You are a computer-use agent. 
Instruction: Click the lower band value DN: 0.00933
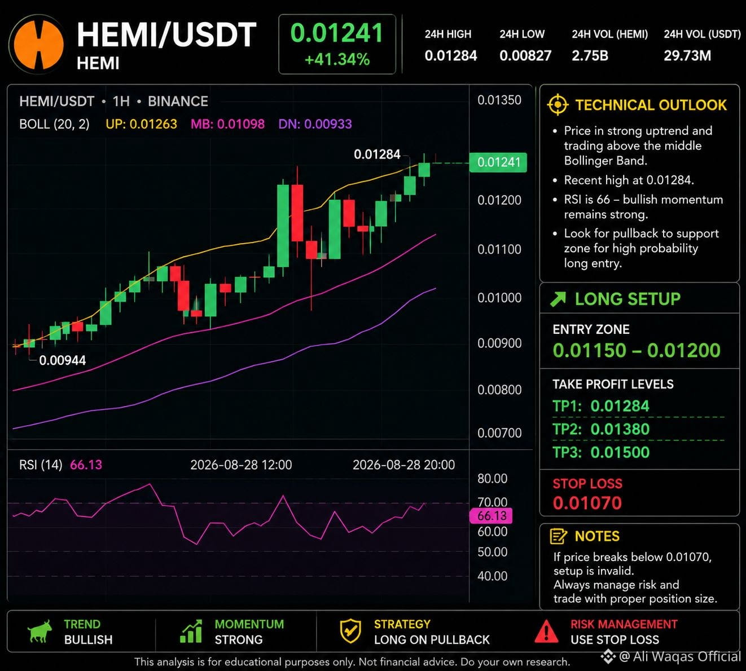pyautogui.click(x=315, y=124)
